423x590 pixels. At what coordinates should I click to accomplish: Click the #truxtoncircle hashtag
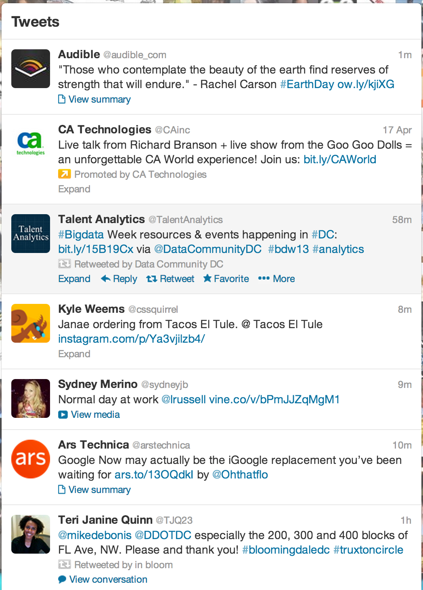pyautogui.click(x=368, y=550)
